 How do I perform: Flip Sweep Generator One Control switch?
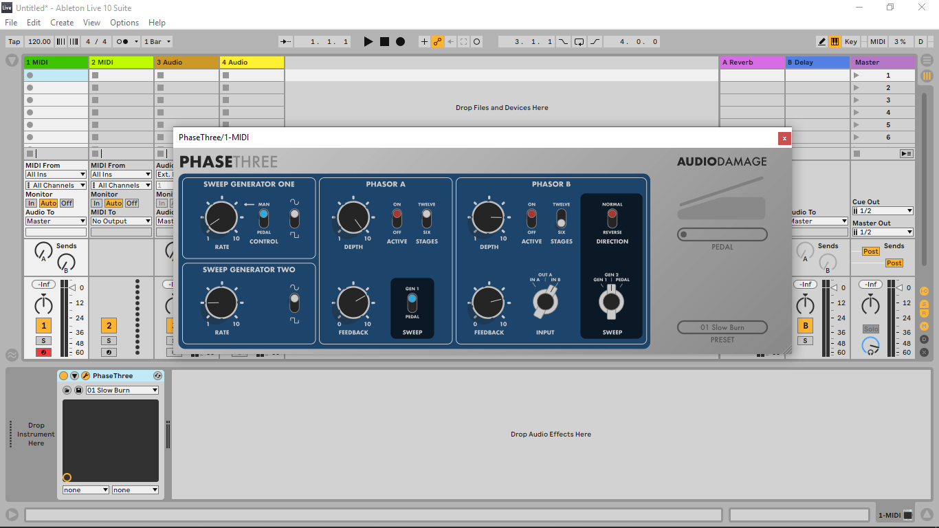coord(263,219)
